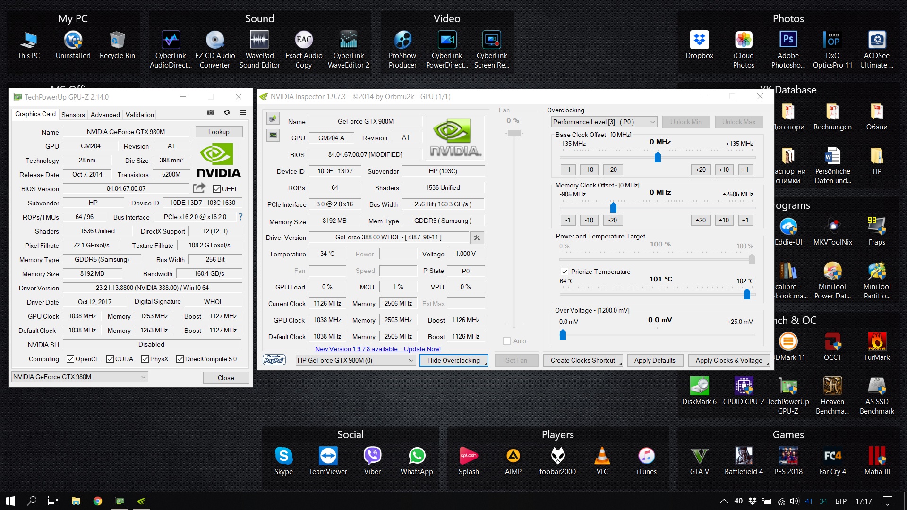Switch to the Advanced tab in GPU-Z
The width and height of the screenshot is (907, 510).
(x=105, y=115)
